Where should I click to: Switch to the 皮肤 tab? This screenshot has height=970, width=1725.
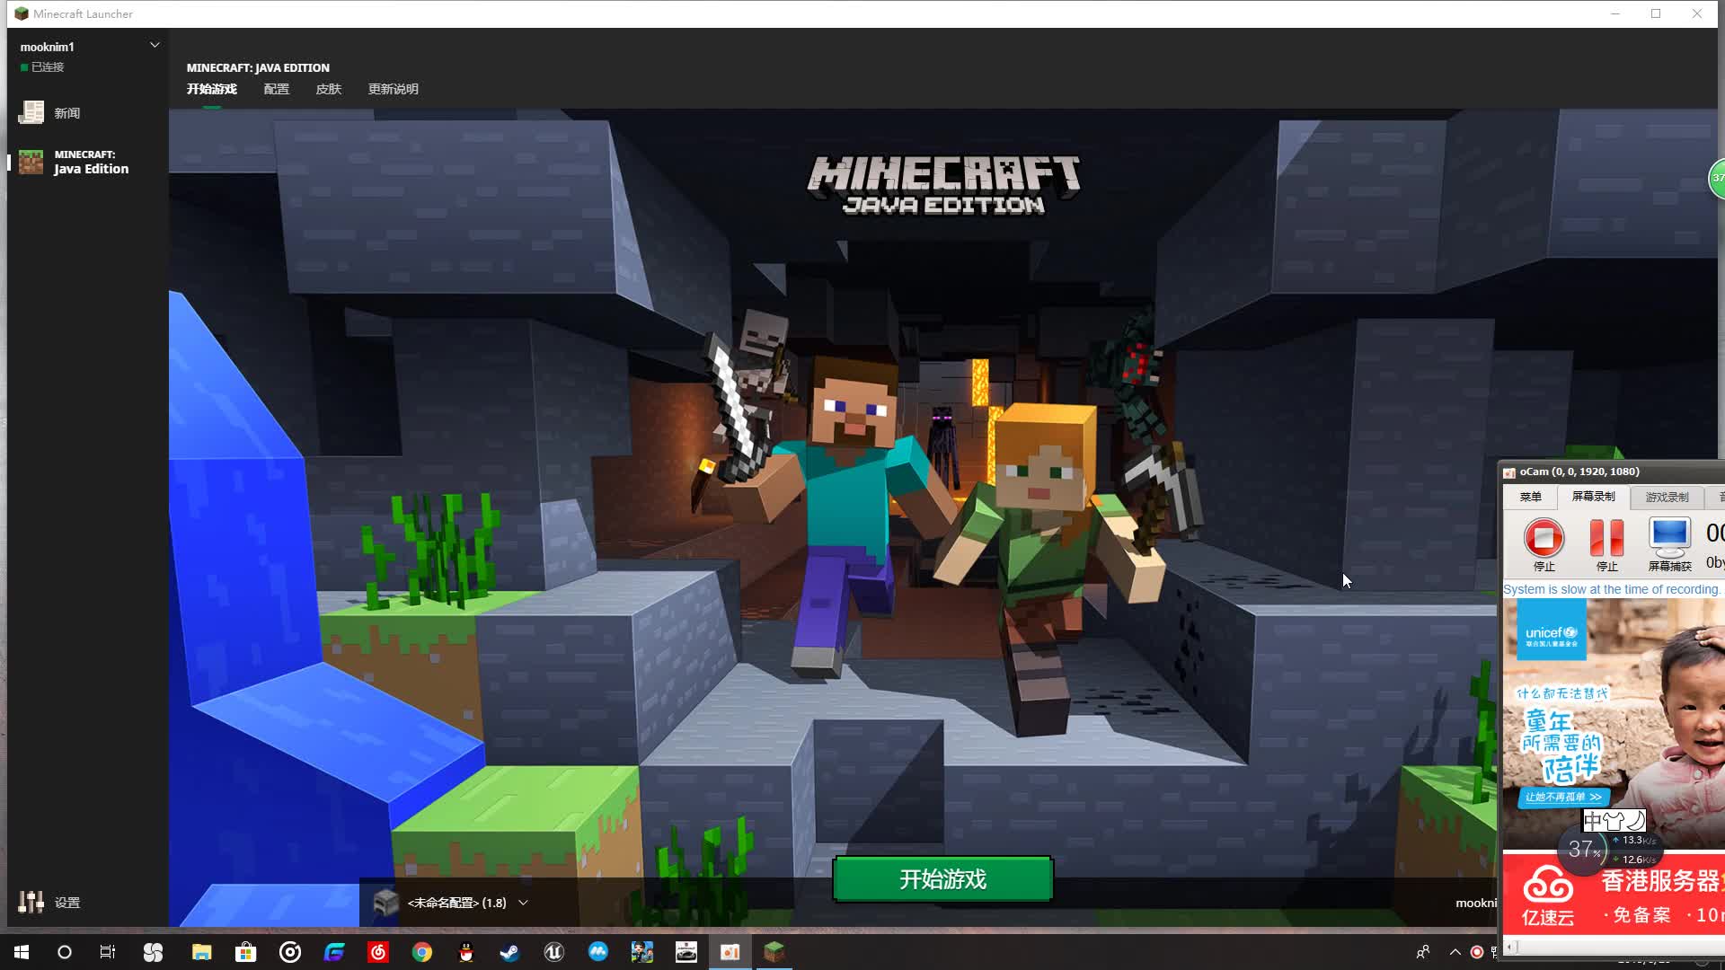328,89
